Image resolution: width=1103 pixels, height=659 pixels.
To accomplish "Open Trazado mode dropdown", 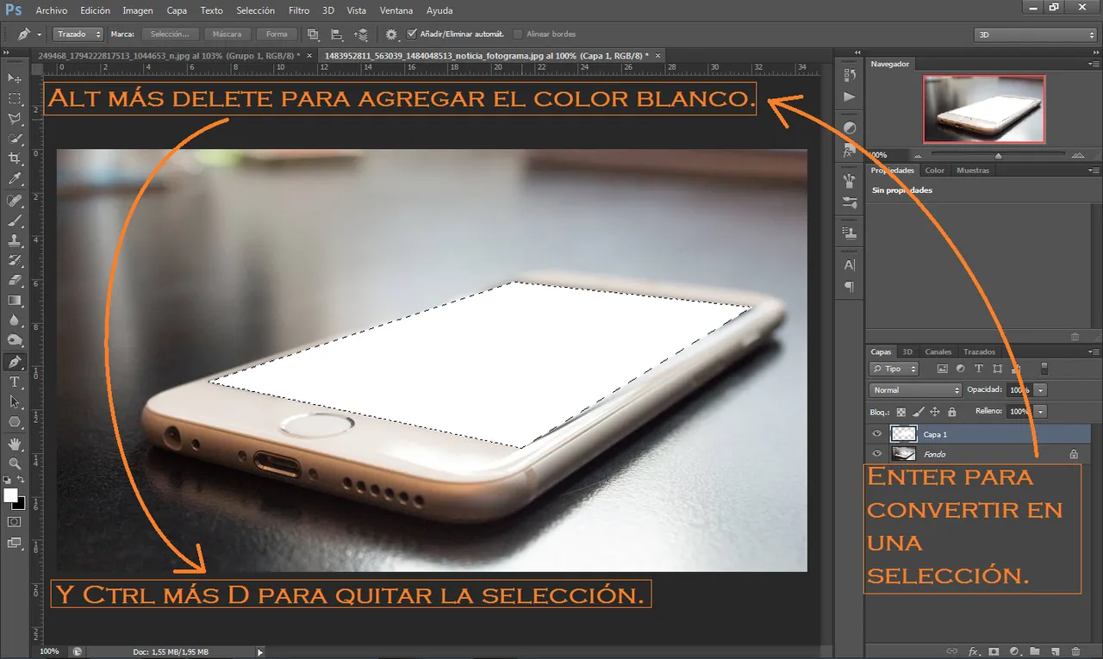I will click(78, 34).
